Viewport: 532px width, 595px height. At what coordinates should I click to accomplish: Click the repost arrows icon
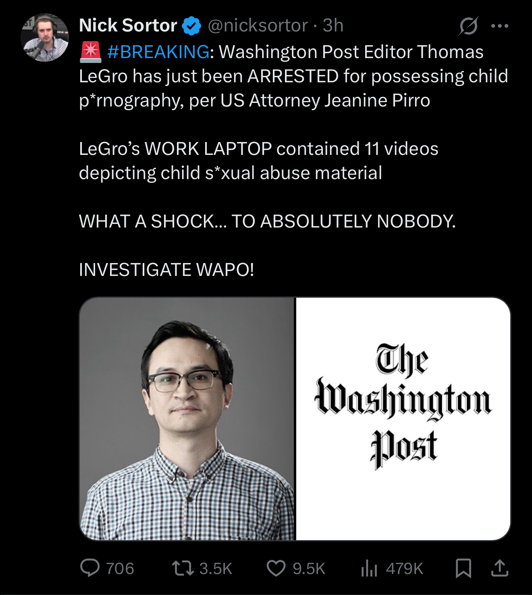[x=183, y=568]
